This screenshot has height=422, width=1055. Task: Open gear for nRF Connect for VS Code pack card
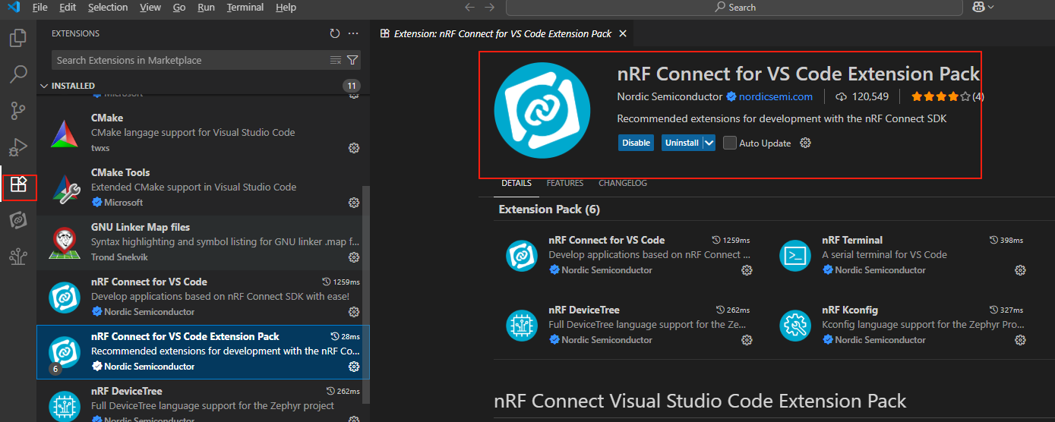pos(747,270)
